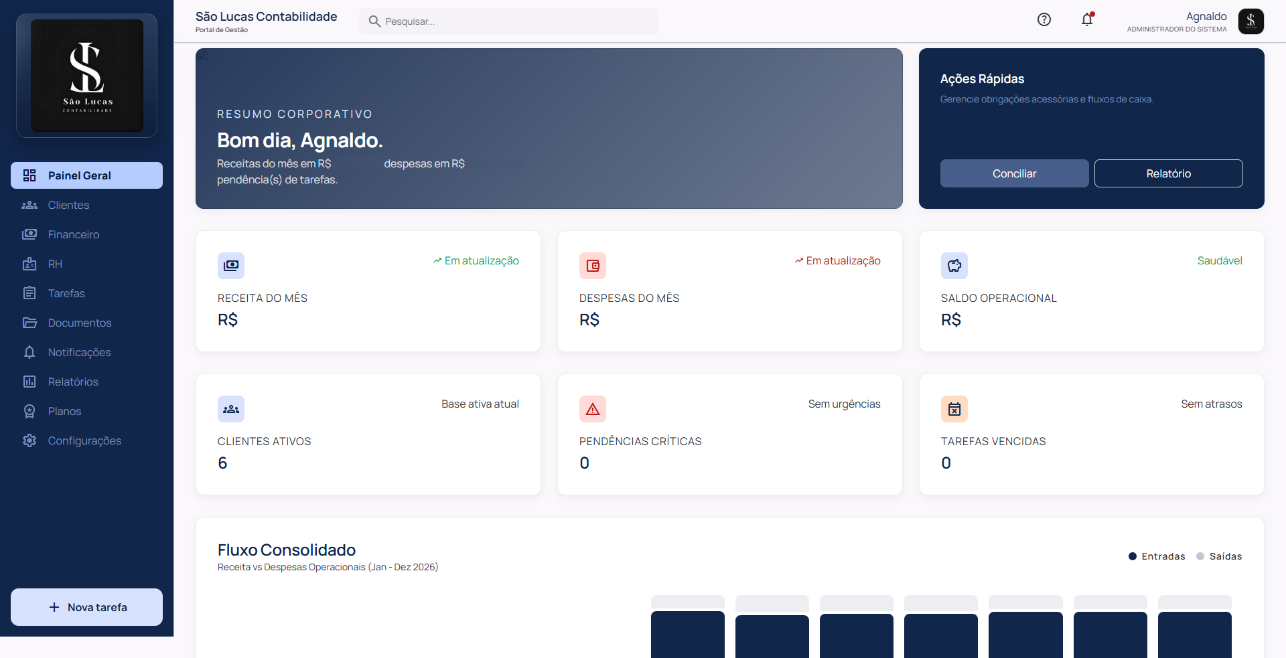Click the 'Sem urgências' label

click(x=844, y=404)
